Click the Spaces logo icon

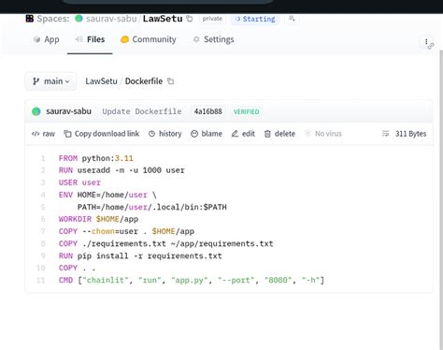(x=30, y=19)
